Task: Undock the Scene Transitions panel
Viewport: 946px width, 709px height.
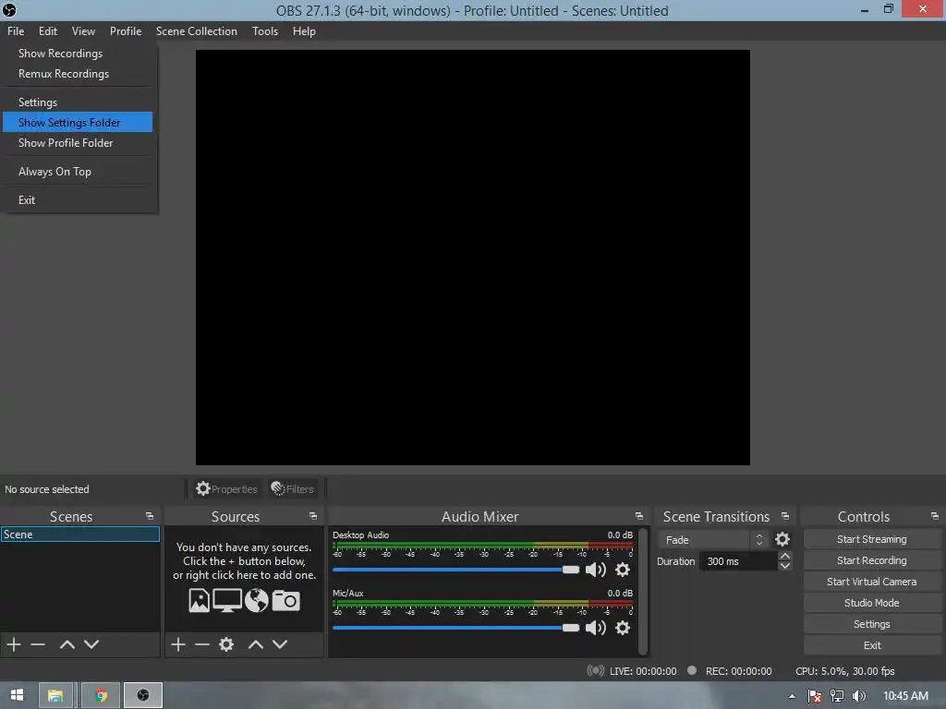Action: tap(785, 516)
